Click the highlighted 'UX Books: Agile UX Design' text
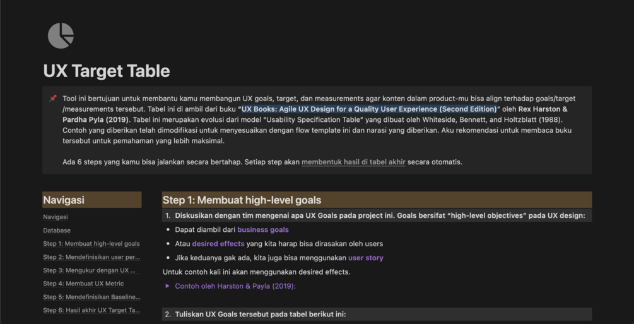This screenshot has height=324, width=634. 369,109
